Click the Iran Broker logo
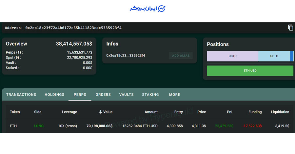295x154 pixels. 147,9
